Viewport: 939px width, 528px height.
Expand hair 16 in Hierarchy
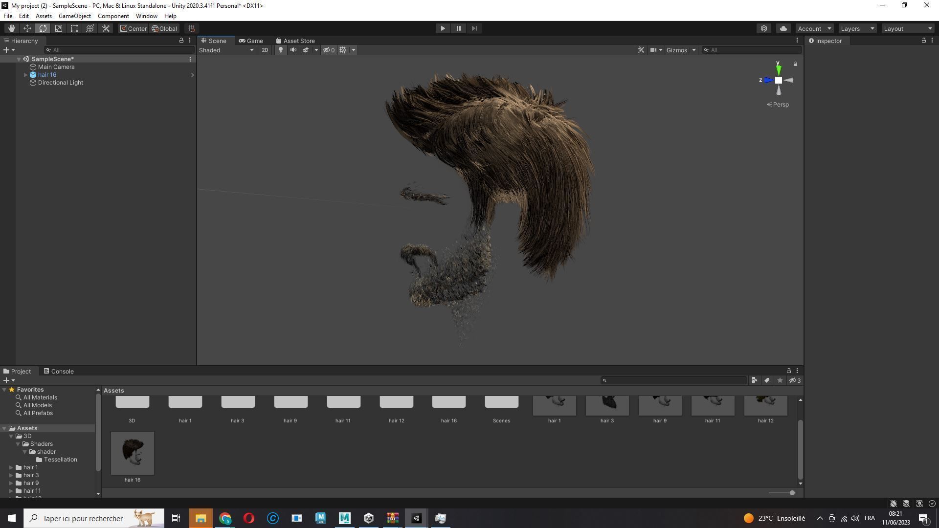coord(26,75)
